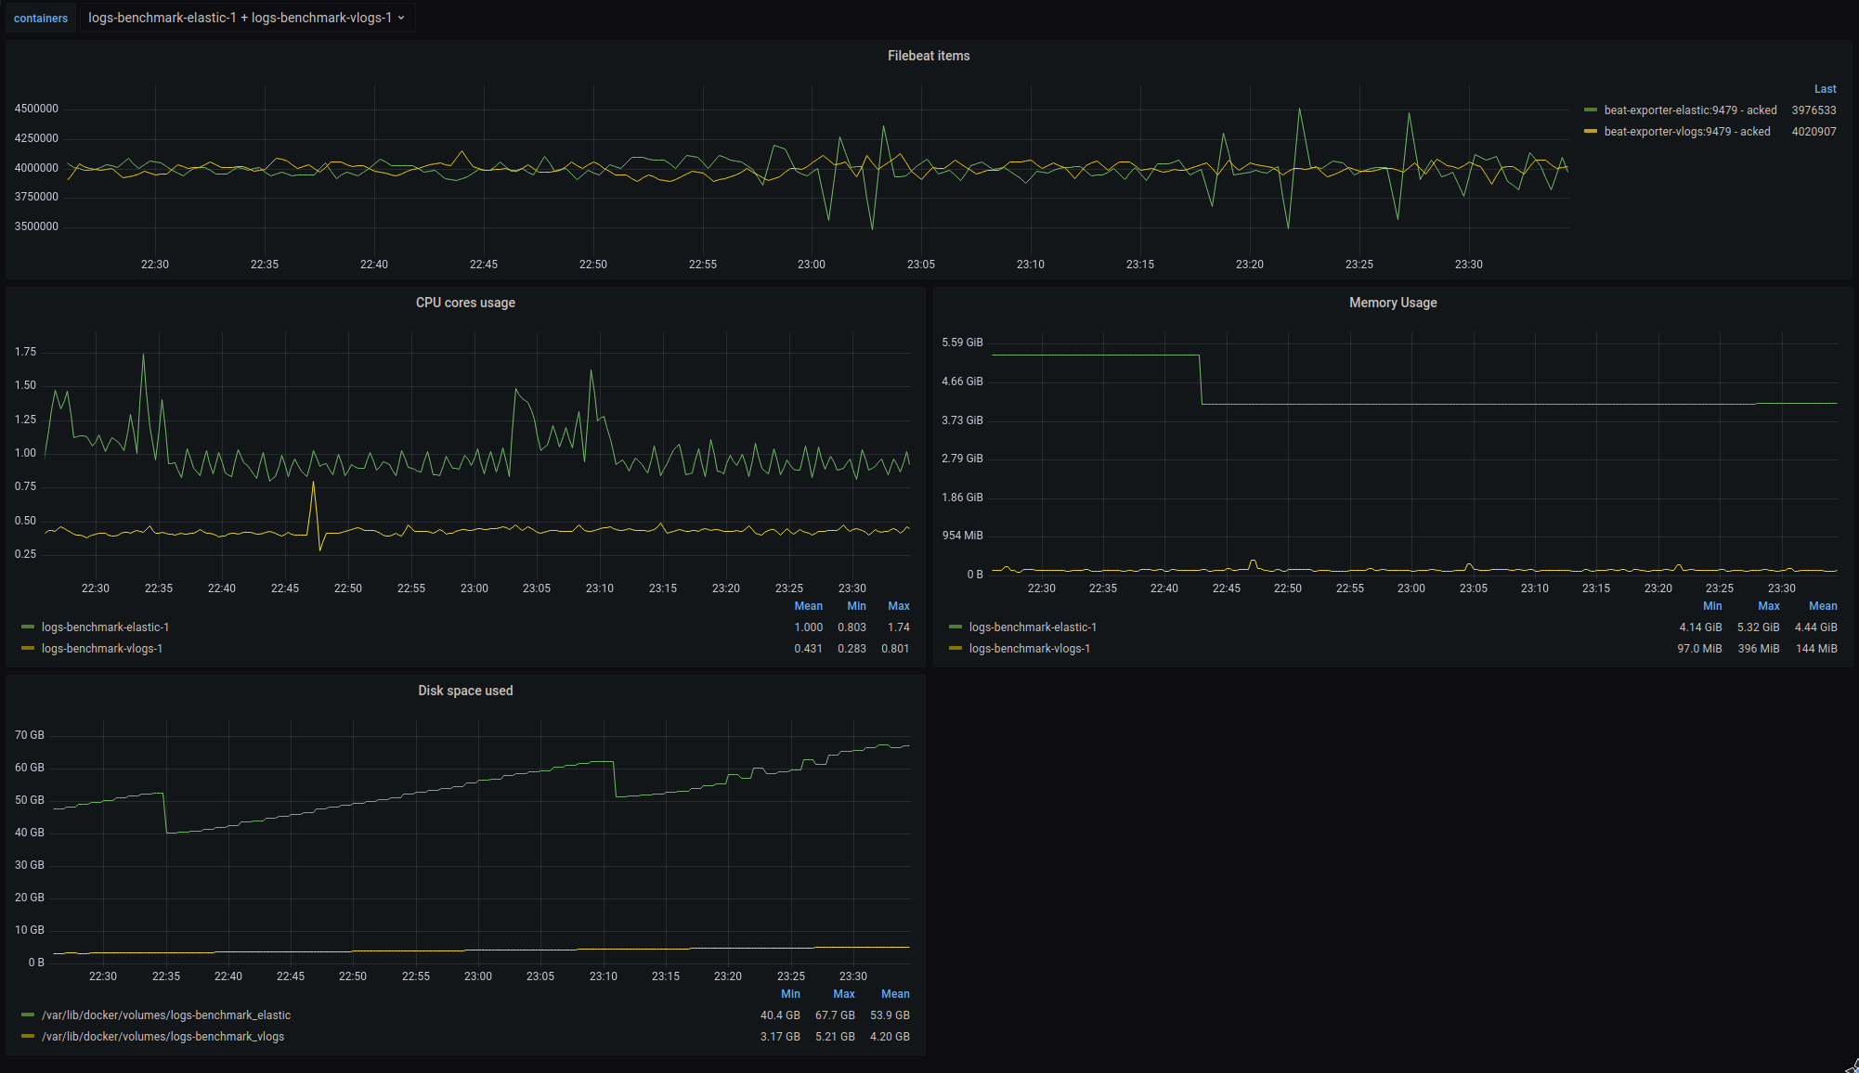Click the 70 GB label on Disk y-axis

click(30, 735)
